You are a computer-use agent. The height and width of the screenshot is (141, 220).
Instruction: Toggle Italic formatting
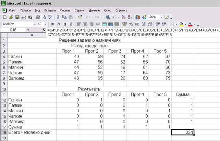click(x=59, y=24)
